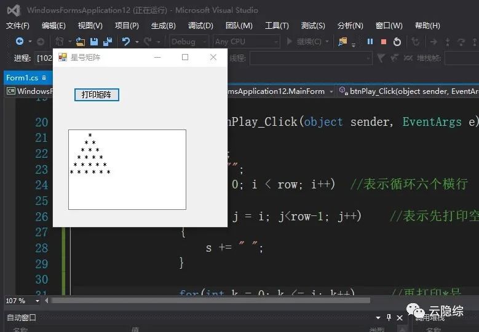
Task: Click line number 24 in the gutter
Action: [42, 185]
